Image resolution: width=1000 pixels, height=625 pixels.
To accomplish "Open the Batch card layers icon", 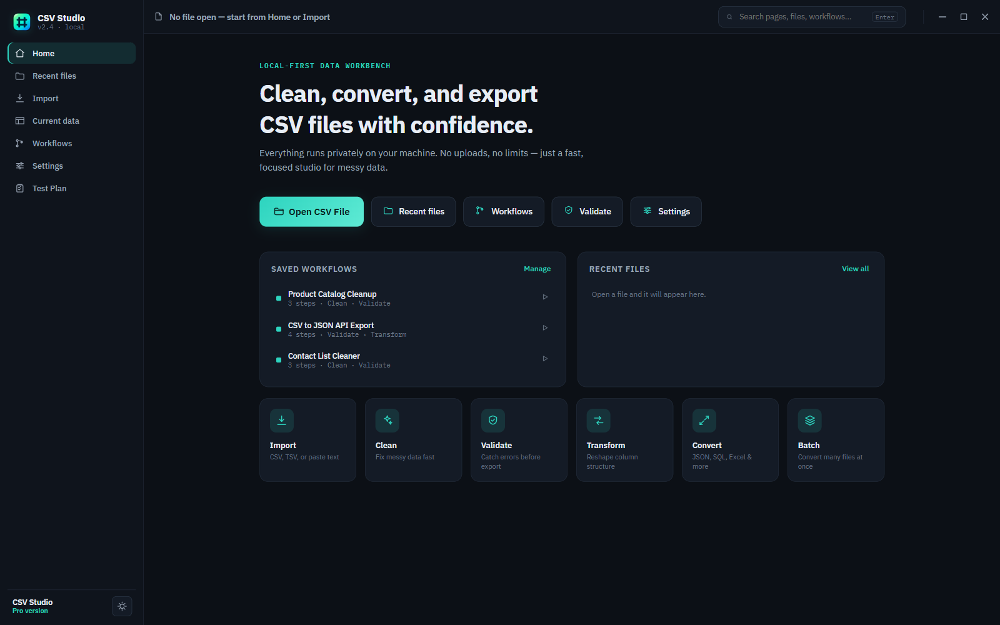I will 810,421.
